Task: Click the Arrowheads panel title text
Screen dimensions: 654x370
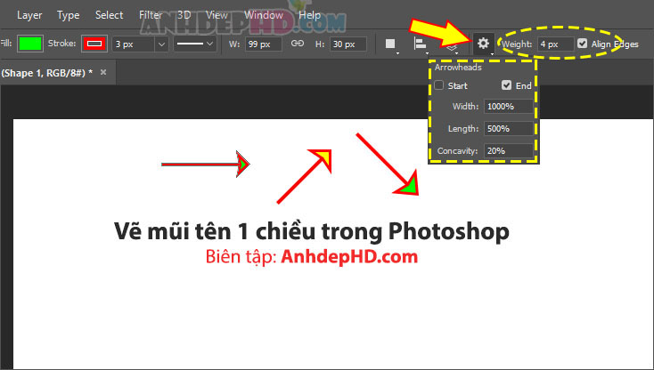Action: pos(458,68)
